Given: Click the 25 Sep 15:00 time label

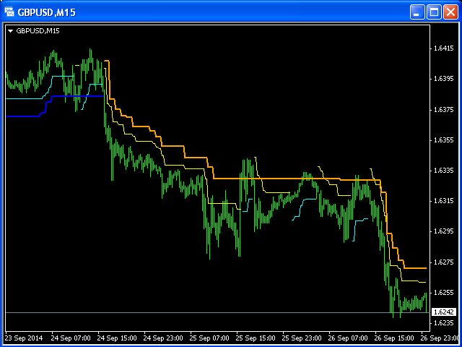Looking at the screenshot, I should 256,338.
